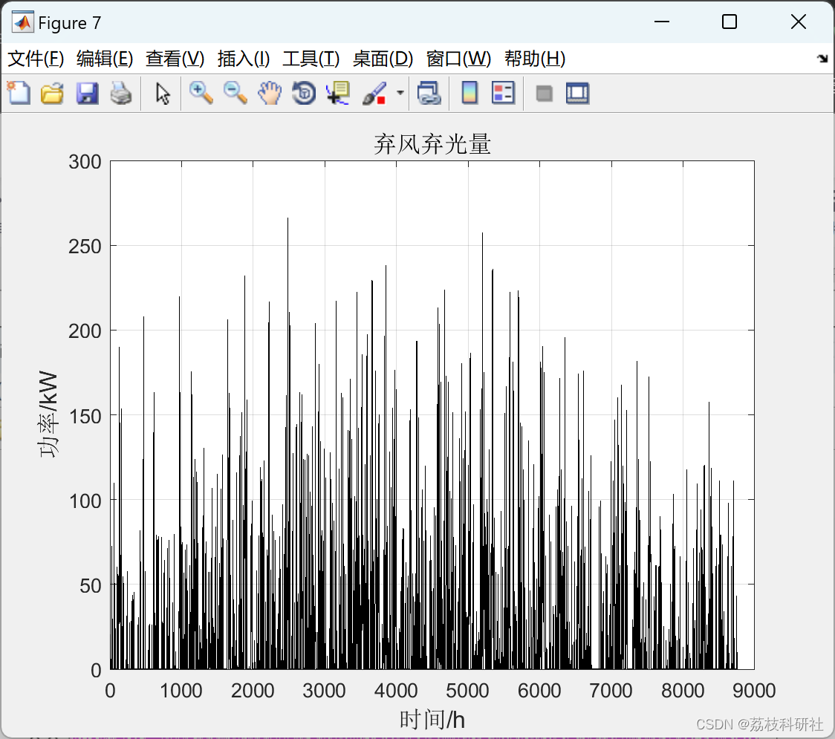
Task: Expand the brush color dropdown arrow
Action: (400, 93)
